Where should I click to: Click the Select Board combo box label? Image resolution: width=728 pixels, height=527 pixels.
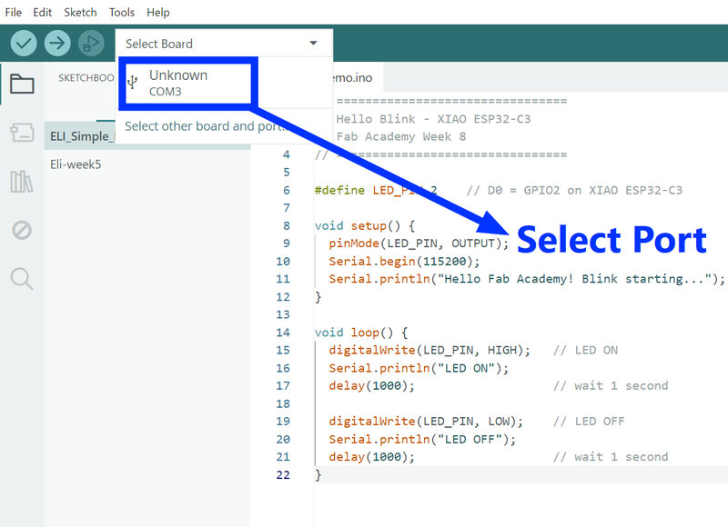point(158,44)
